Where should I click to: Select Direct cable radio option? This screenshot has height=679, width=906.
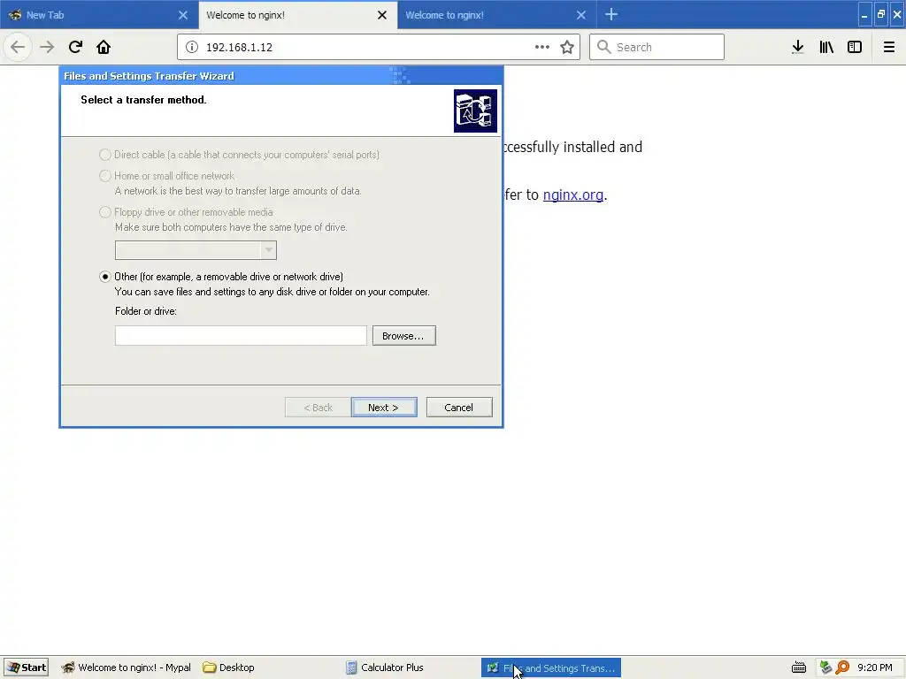coord(104,155)
